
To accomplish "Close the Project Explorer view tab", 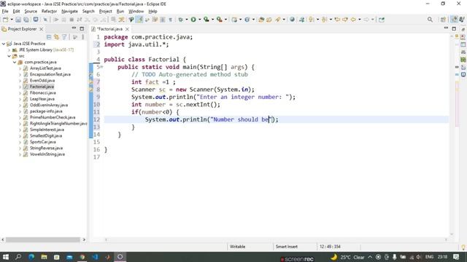I will coord(42,29).
